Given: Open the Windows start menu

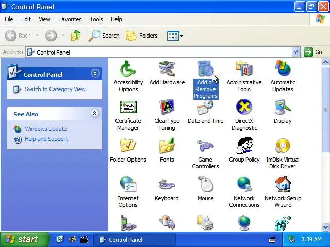Looking at the screenshot, I should [24, 239].
